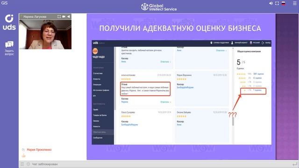Open emoji picker in chat bar
Screen dimensions: 299x168
[x=28, y=164]
